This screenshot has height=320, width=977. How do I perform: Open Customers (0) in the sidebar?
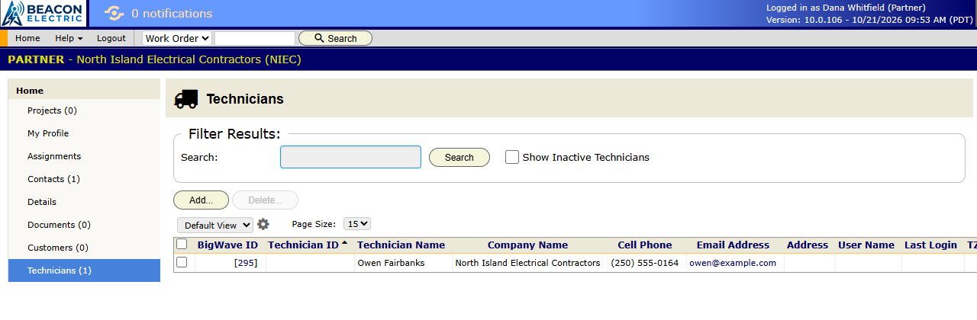tap(84, 248)
